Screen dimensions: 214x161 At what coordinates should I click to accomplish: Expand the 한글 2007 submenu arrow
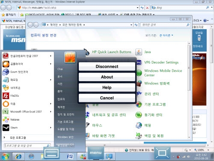point(51,56)
